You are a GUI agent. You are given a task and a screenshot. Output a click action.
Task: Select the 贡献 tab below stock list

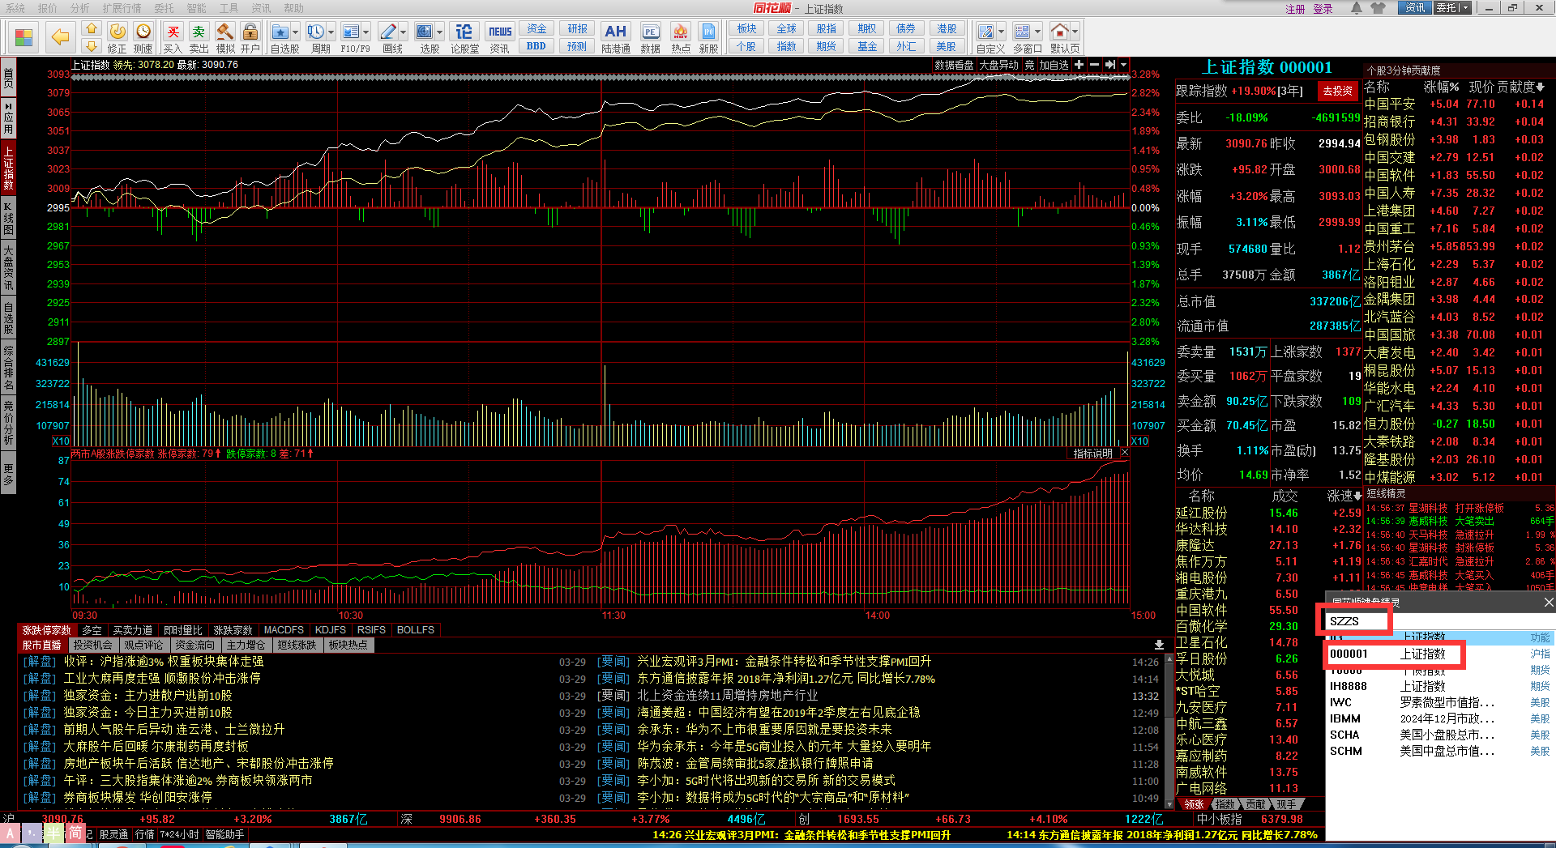coord(1255,804)
